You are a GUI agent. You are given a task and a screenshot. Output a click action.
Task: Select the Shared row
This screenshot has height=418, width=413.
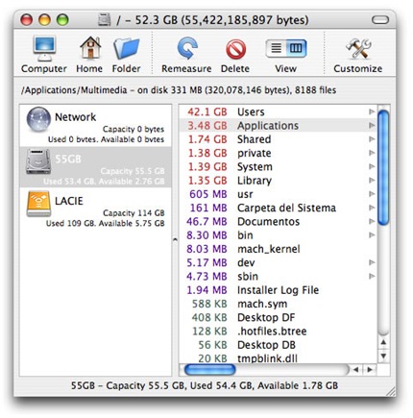[x=278, y=139]
